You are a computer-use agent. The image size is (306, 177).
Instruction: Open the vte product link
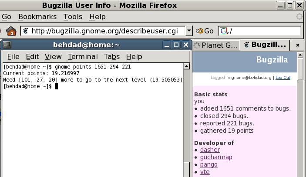tap(205, 172)
